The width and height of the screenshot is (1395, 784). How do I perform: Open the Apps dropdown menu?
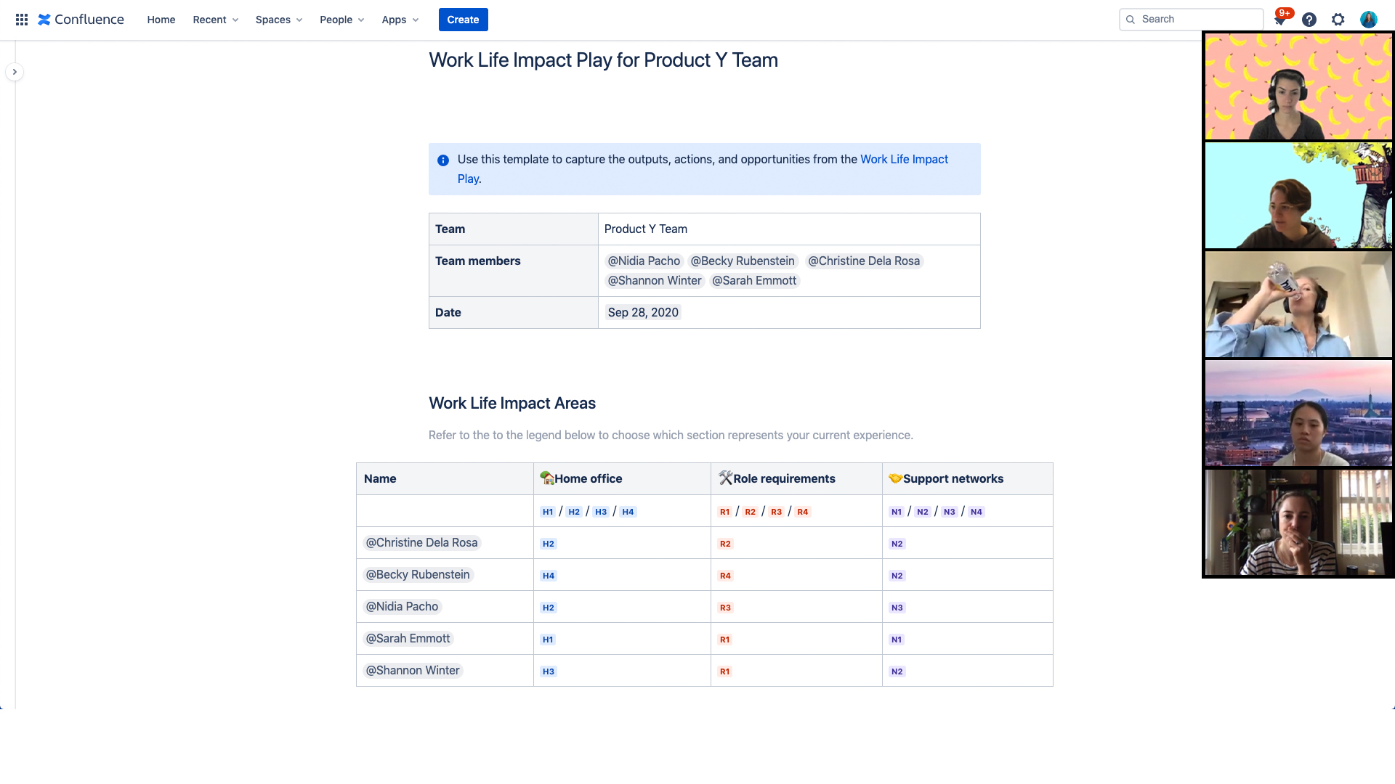click(x=397, y=19)
